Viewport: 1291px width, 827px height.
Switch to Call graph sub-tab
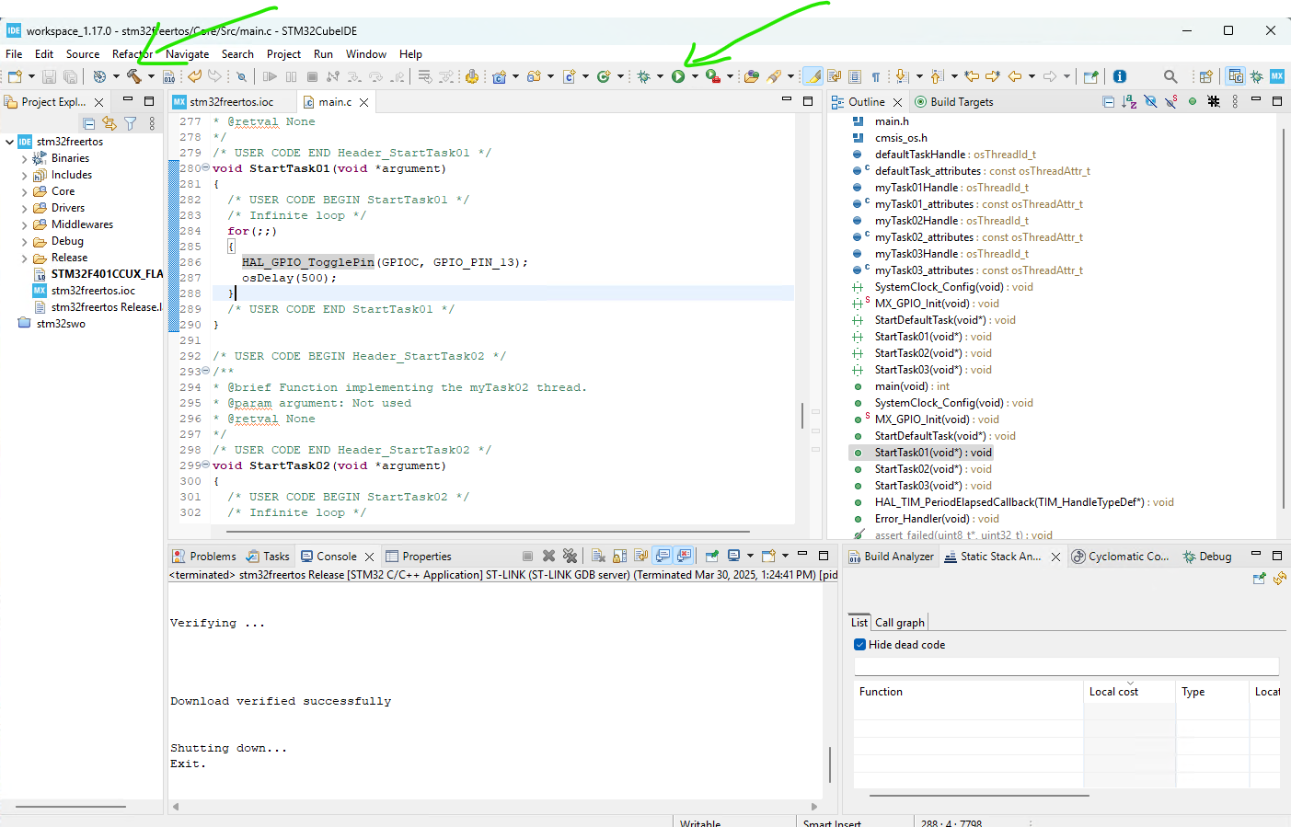coord(899,623)
